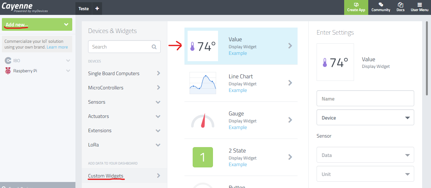Open the User Menu
Image resolution: width=431 pixels, height=188 pixels.
pos(419,7)
